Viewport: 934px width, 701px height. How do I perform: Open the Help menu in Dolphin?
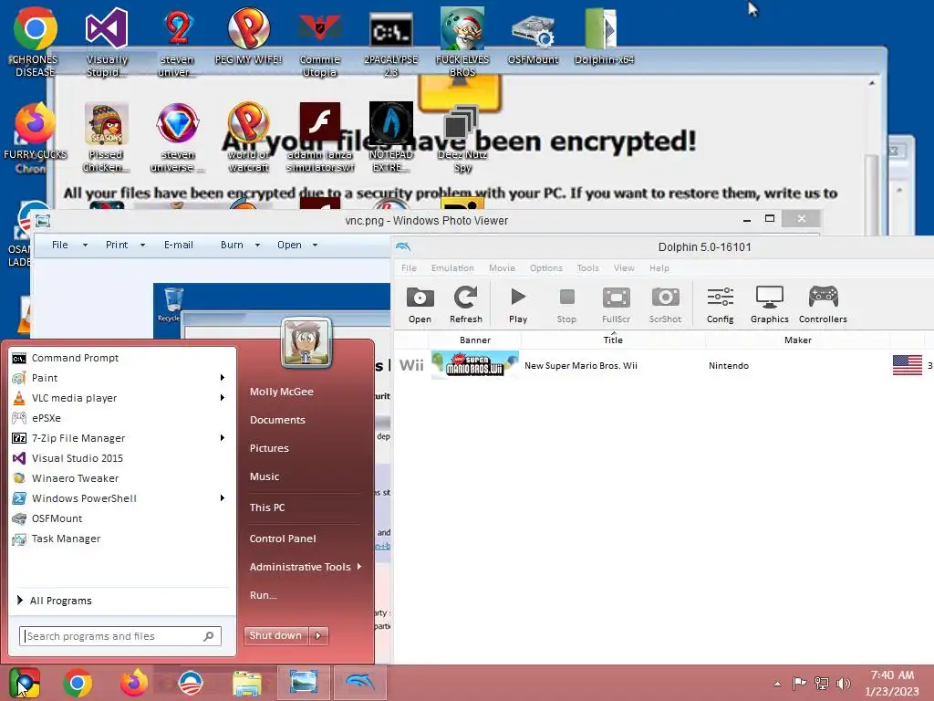pyautogui.click(x=659, y=268)
